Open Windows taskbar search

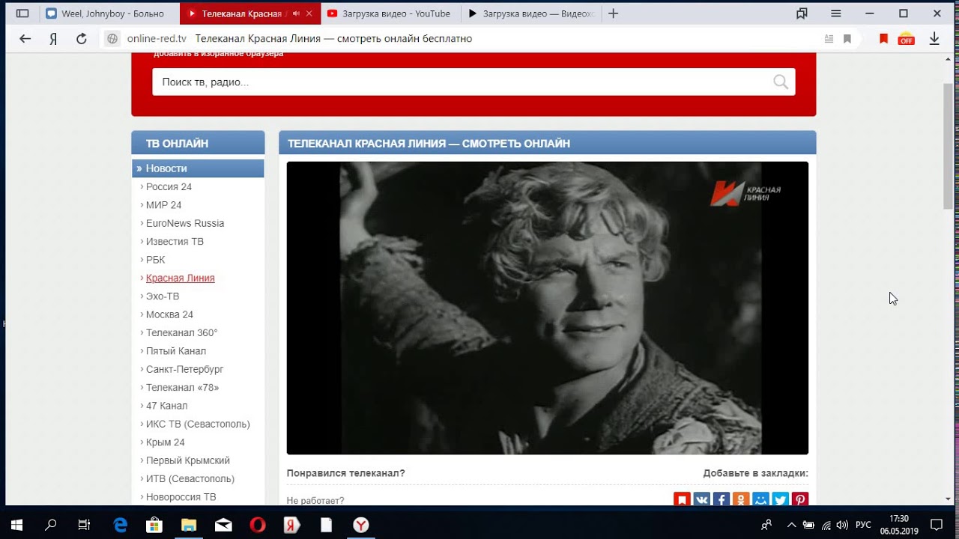click(50, 525)
